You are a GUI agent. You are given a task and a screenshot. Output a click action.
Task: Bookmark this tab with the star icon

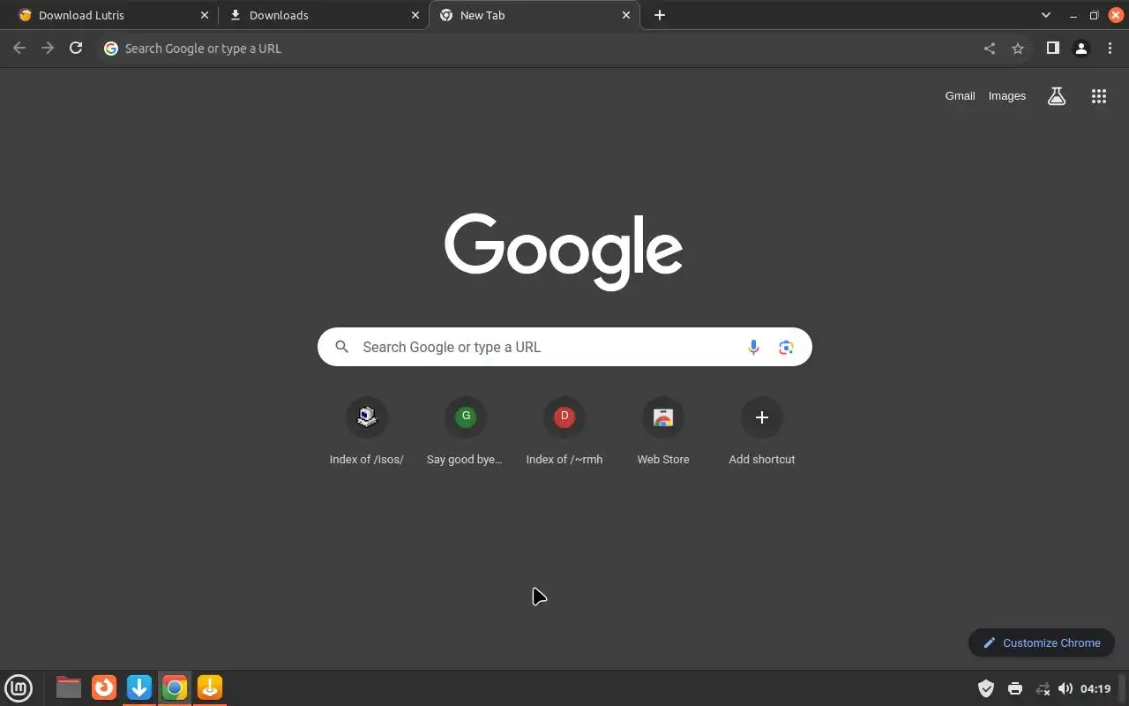(1018, 49)
